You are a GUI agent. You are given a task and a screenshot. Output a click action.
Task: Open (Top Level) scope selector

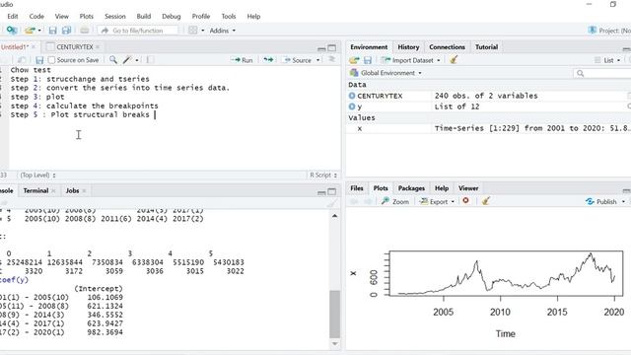[37, 176]
